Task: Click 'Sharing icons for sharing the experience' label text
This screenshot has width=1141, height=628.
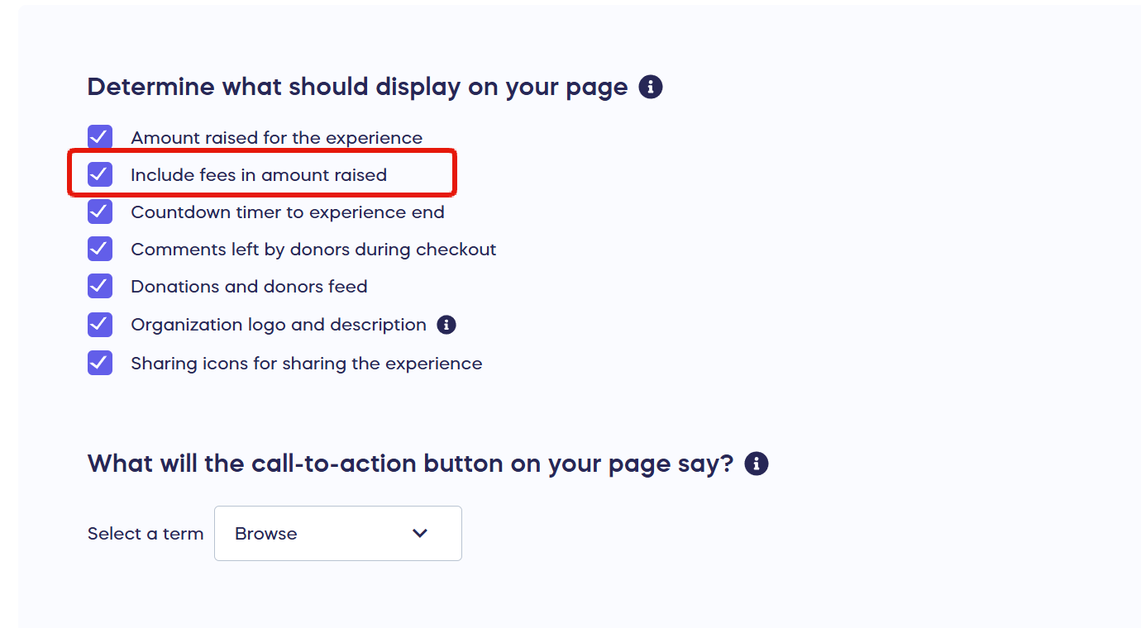Action: pyautogui.click(x=306, y=364)
